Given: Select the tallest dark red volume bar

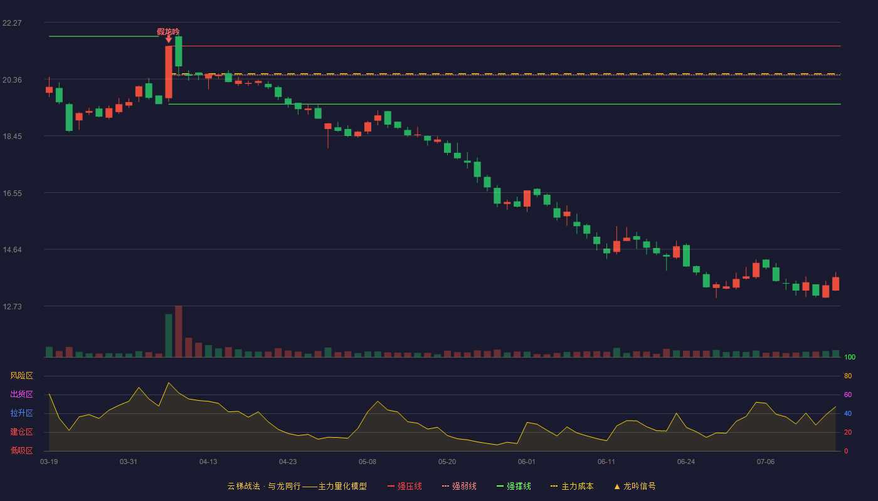Looking at the screenshot, I should pyautogui.click(x=179, y=331).
